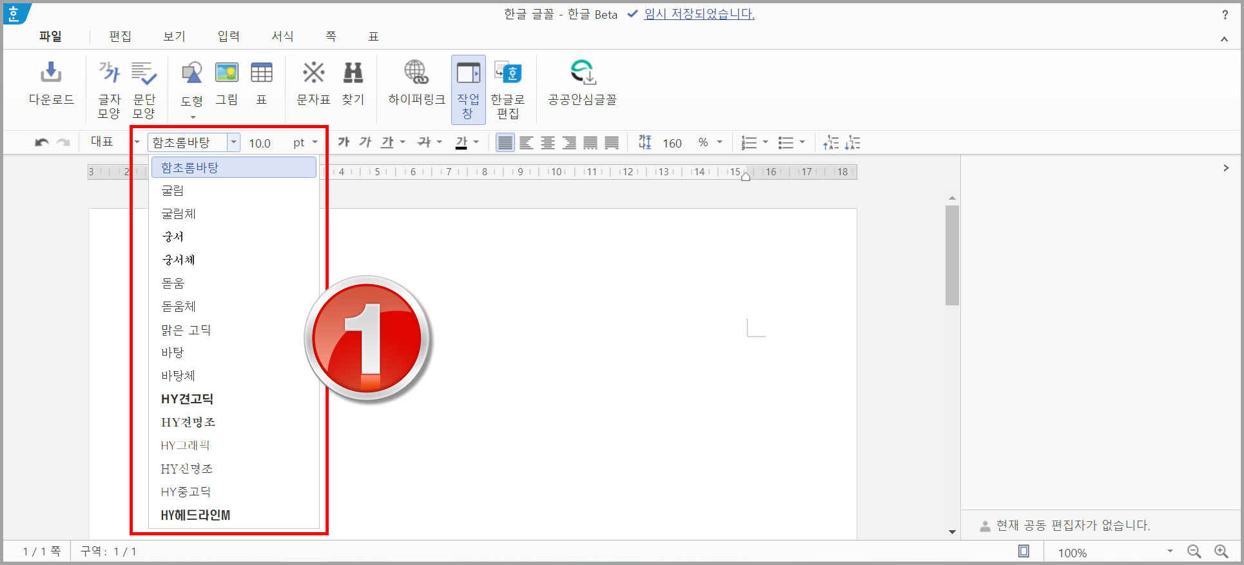Click the font size field 10.0

(x=260, y=143)
